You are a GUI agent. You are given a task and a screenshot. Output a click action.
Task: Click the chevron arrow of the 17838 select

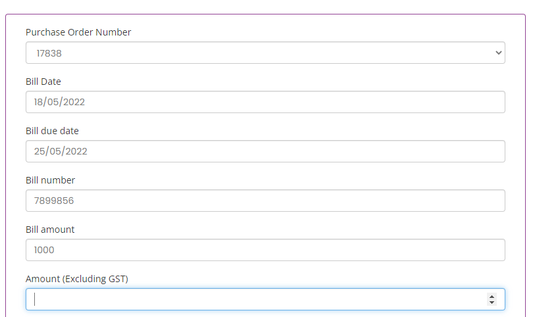point(498,53)
